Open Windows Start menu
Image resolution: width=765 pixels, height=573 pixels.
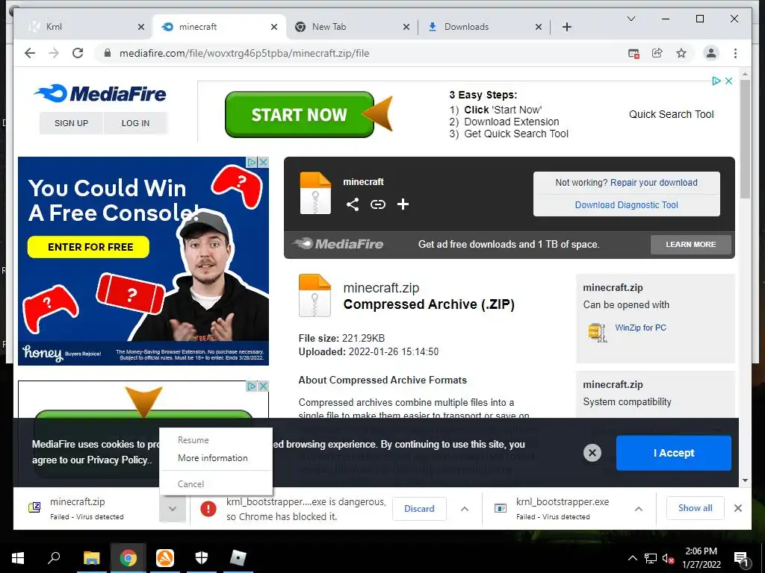(18, 558)
